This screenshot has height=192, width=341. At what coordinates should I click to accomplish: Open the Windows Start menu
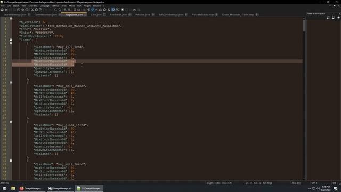tap(4, 188)
